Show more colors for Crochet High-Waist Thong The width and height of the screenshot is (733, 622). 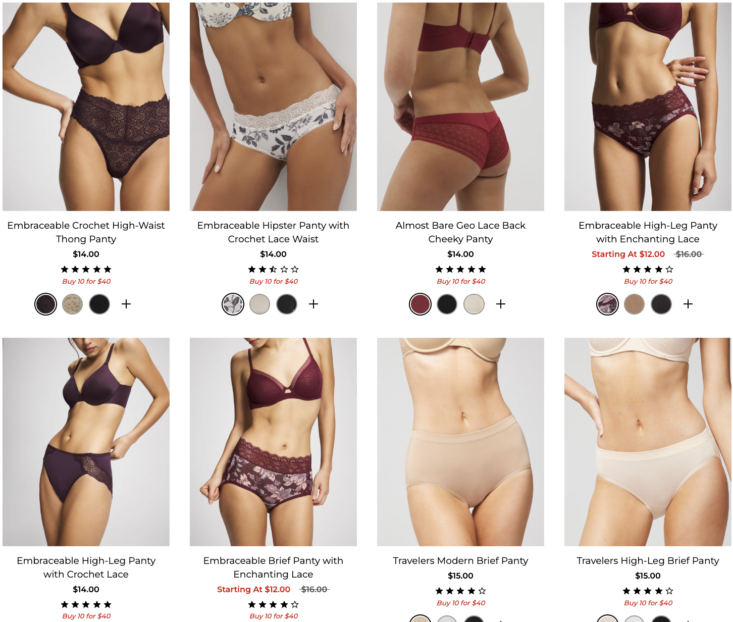(126, 304)
